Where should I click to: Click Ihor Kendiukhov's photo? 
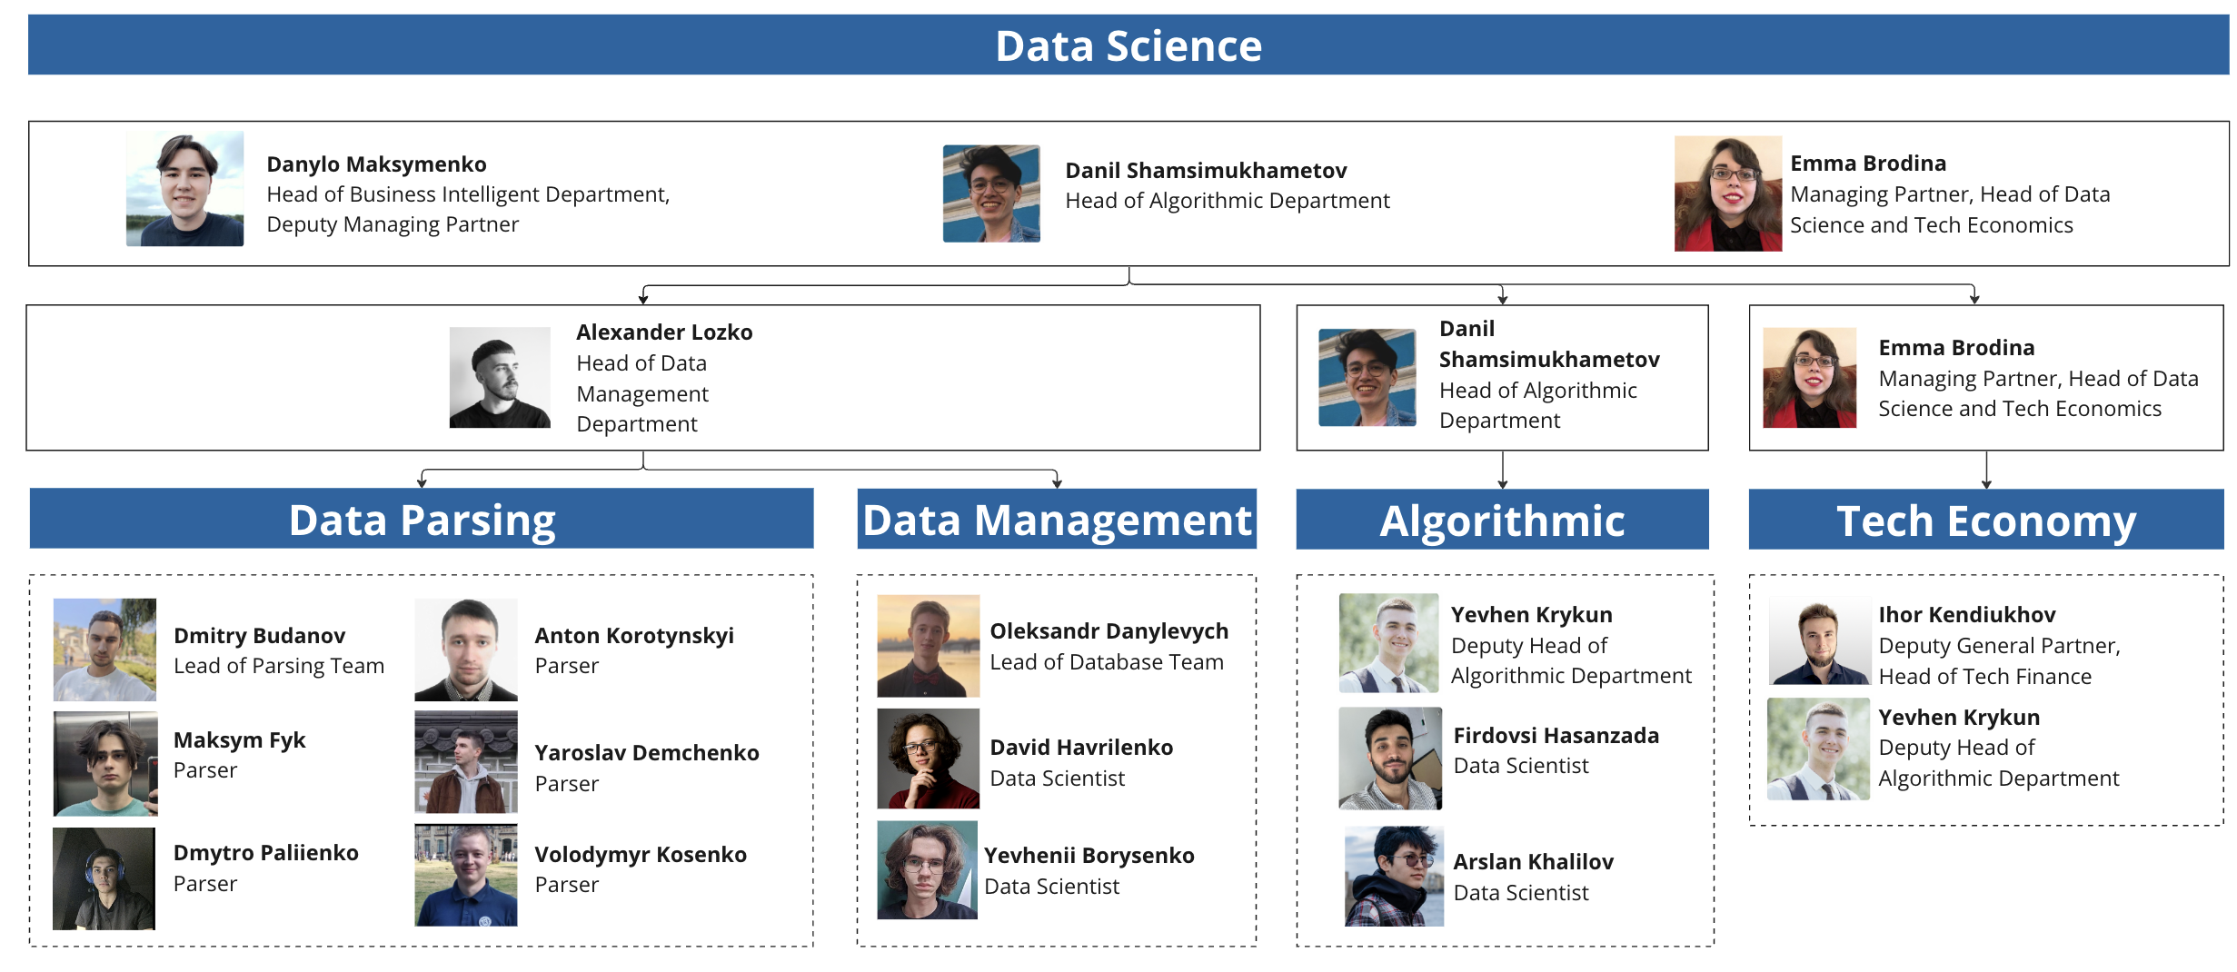pyautogui.click(x=1819, y=644)
